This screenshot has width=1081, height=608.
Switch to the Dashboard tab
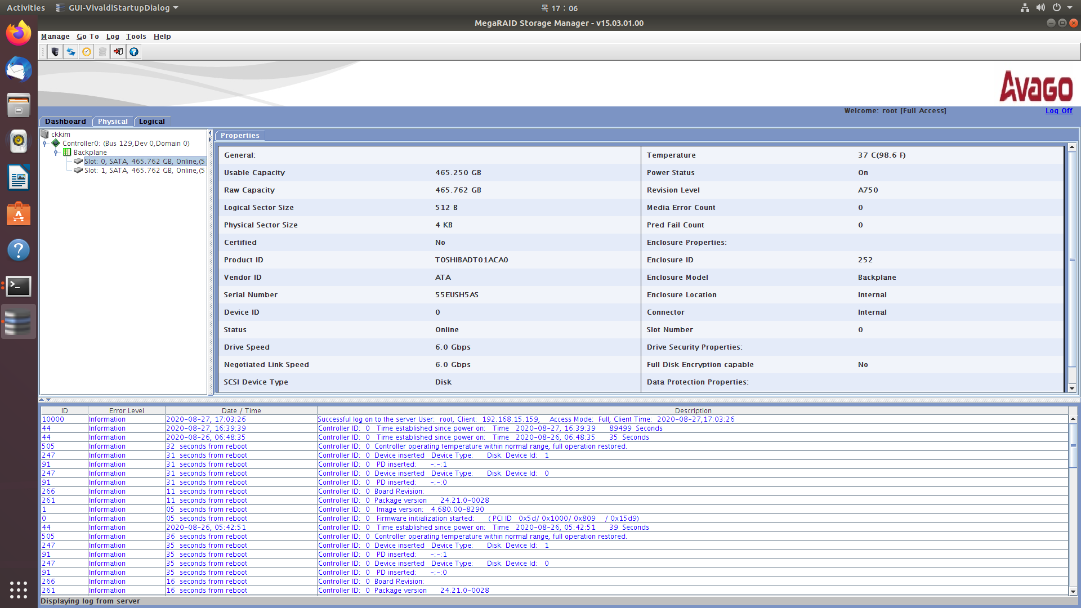click(x=65, y=122)
